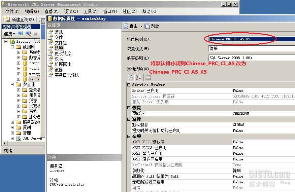Viewport: 295px width, 192px height.
Task: Open the 脚本 dropdown arrow
Action: tap(141, 27)
